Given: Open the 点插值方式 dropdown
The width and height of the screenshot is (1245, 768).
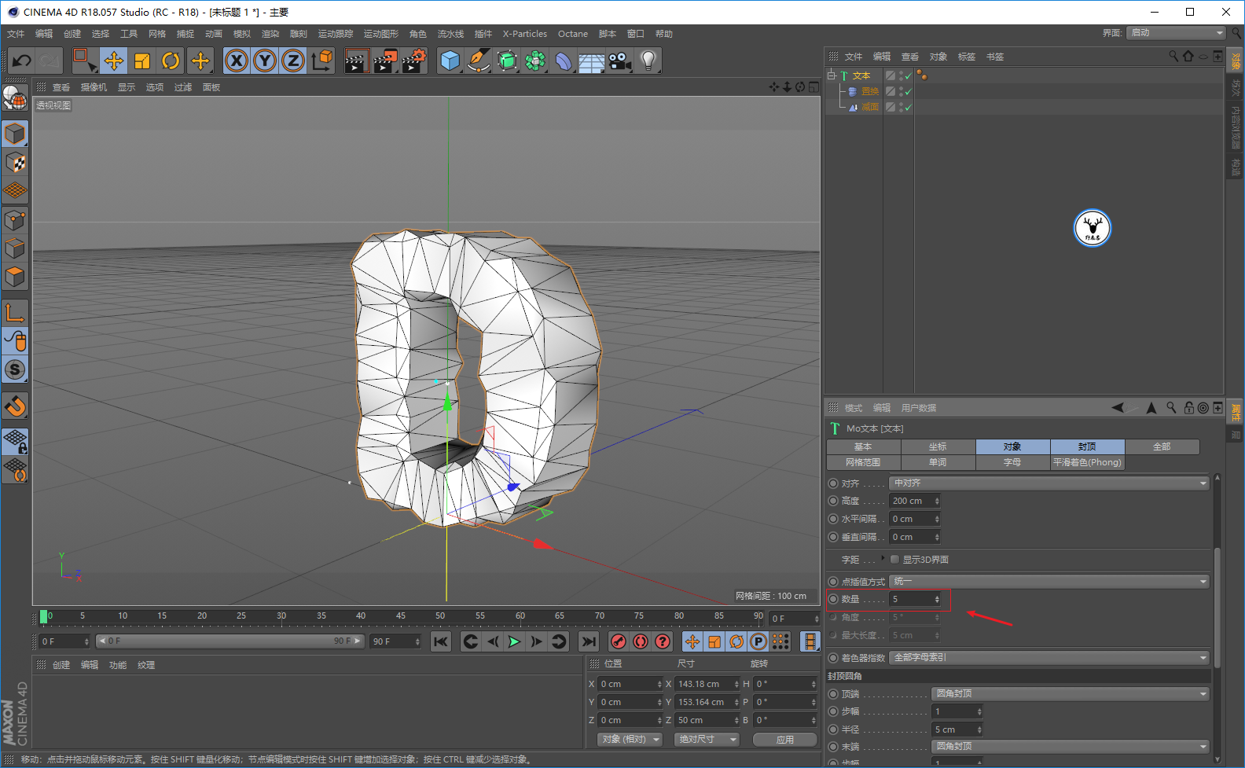Looking at the screenshot, I should [1049, 582].
